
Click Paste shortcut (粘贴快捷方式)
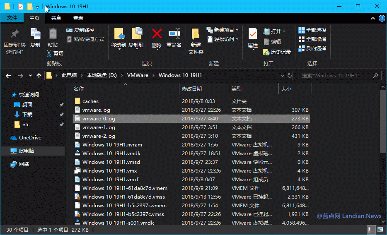[85, 39]
